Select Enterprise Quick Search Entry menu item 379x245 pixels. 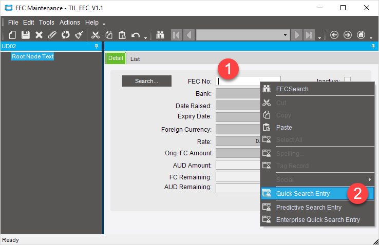pos(317,220)
